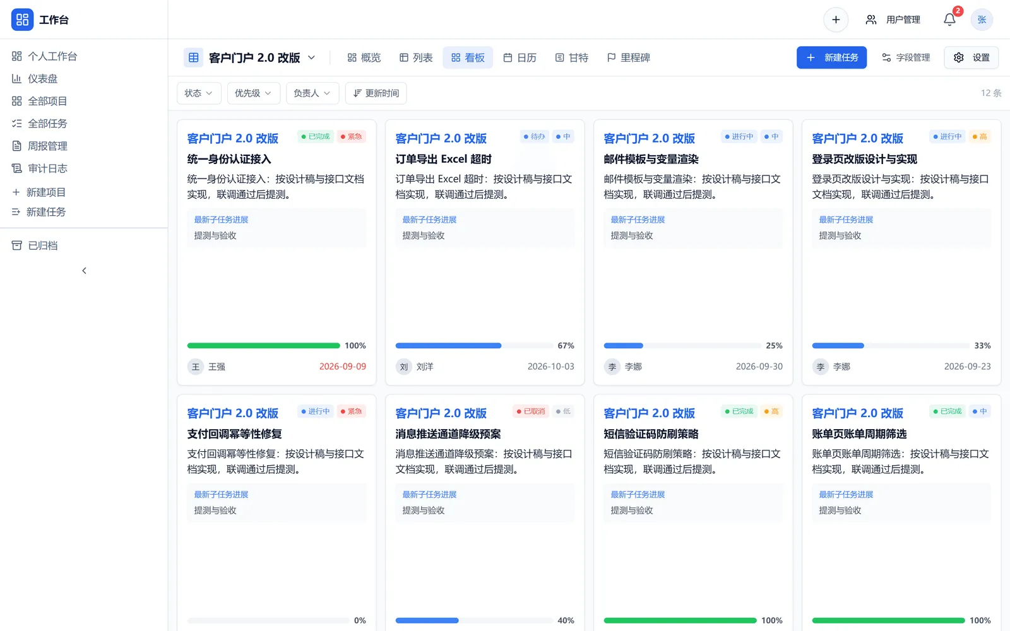This screenshot has width=1010, height=631.
Task: Open task 统一身份认证接入
Action: pyautogui.click(x=229, y=159)
